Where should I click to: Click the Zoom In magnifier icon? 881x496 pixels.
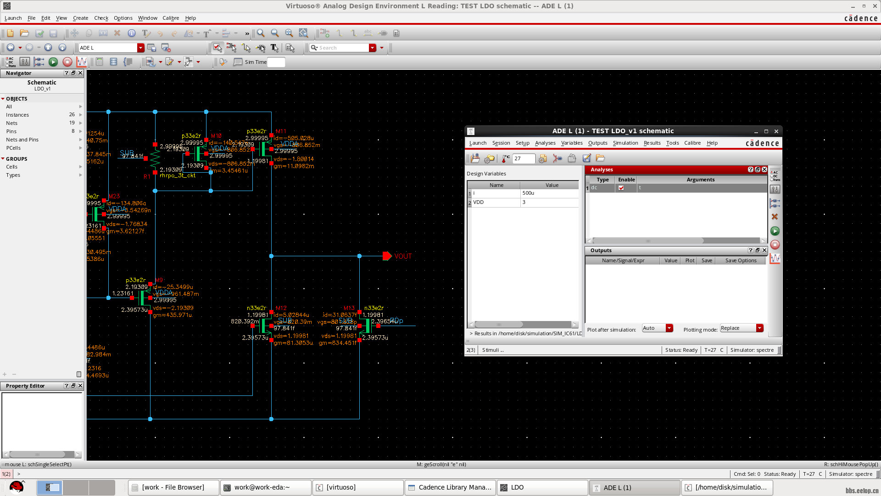pos(261,33)
